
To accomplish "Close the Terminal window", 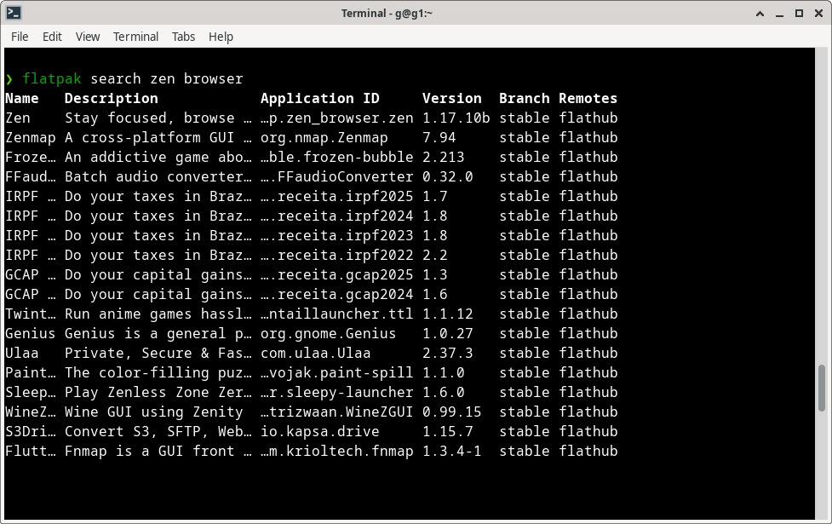I will (818, 14).
